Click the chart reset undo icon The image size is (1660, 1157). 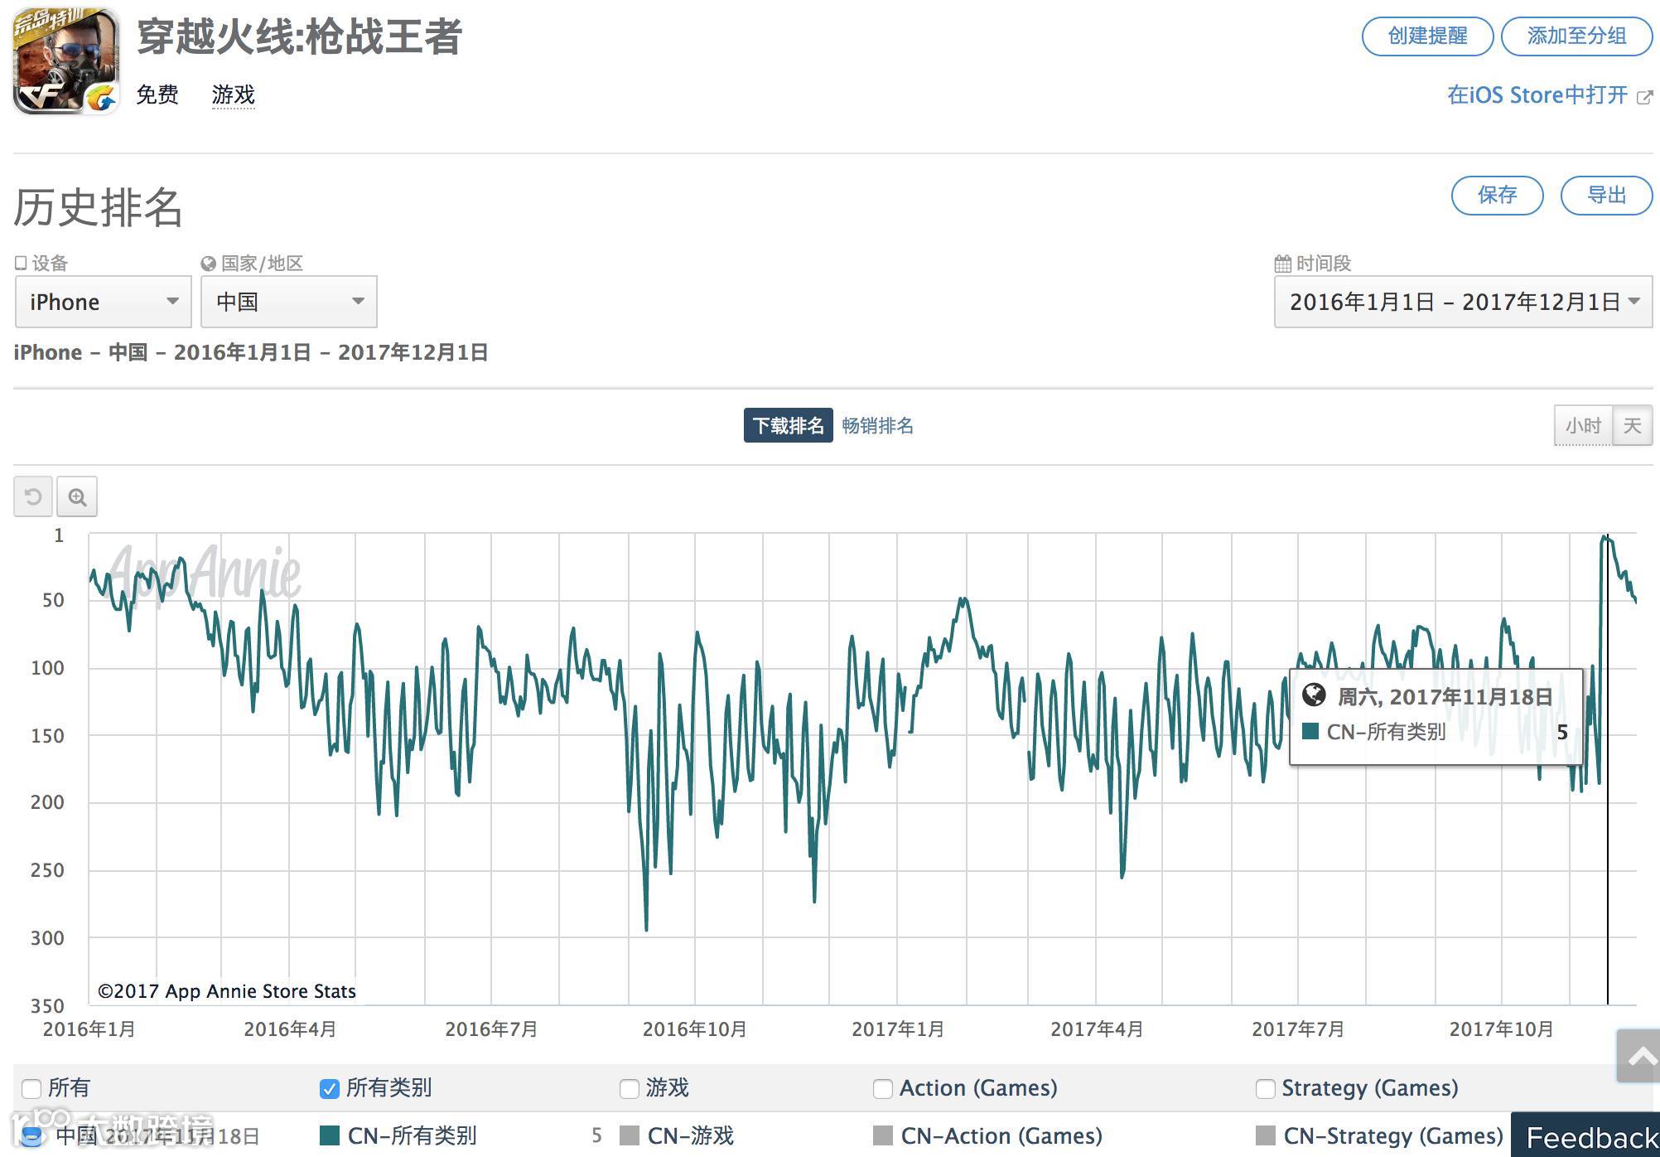(x=33, y=497)
